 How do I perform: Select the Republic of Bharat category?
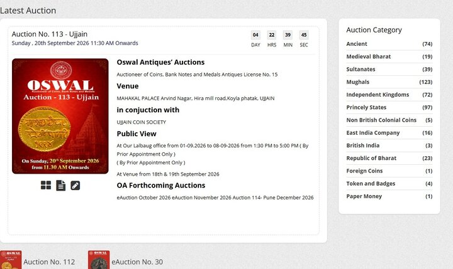pos(371,158)
